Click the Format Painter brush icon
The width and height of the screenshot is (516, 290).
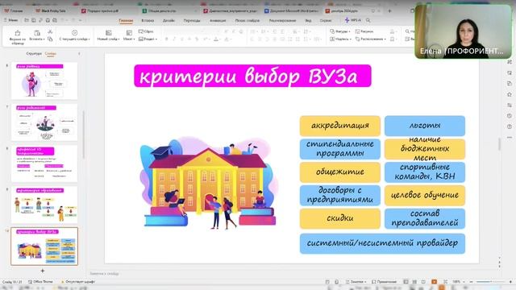pyautogui.click(x=18, y=33)
